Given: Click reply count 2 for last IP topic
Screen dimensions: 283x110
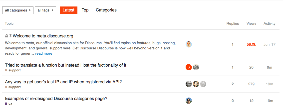Looking at the screenshot, I should pyautogui.click(x=233, y=84).
